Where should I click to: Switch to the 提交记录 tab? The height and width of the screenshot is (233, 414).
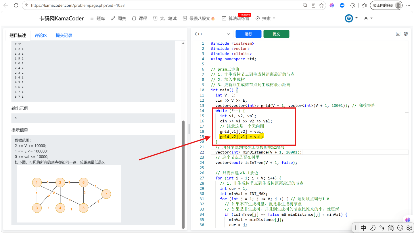point(64,35)
